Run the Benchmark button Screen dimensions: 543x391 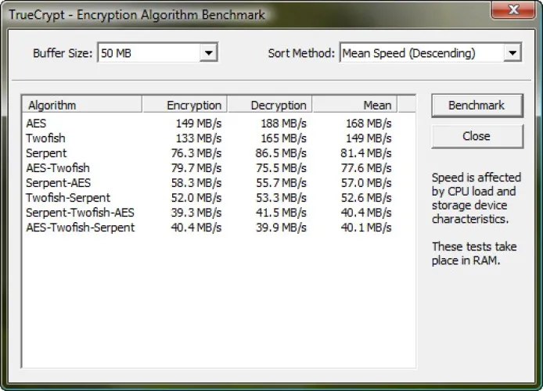(477, 106)
